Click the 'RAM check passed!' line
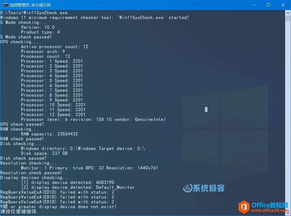The height and width of the screenshot is (216, 291). click(22, 139)
